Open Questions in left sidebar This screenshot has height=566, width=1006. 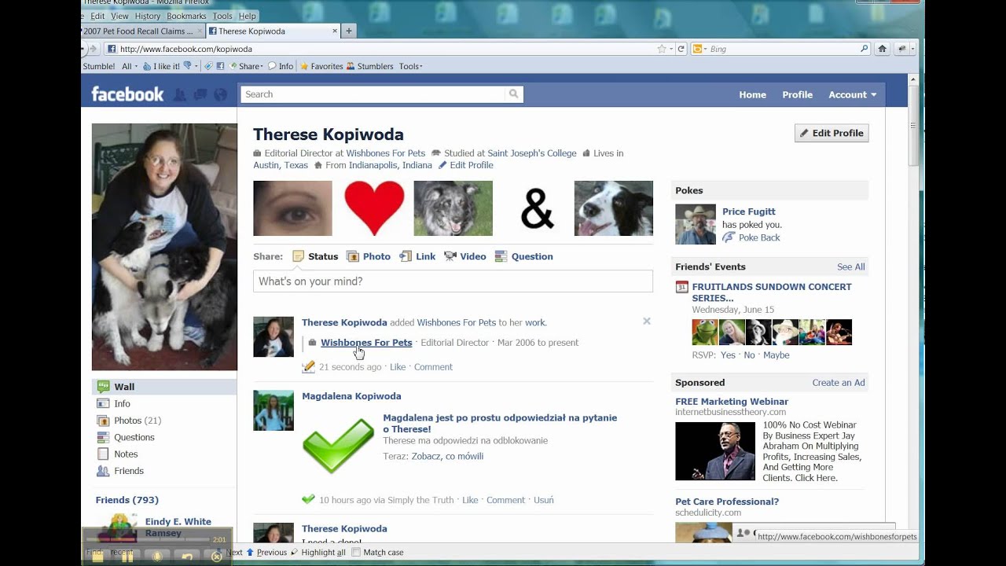click(x=134, y=437)
